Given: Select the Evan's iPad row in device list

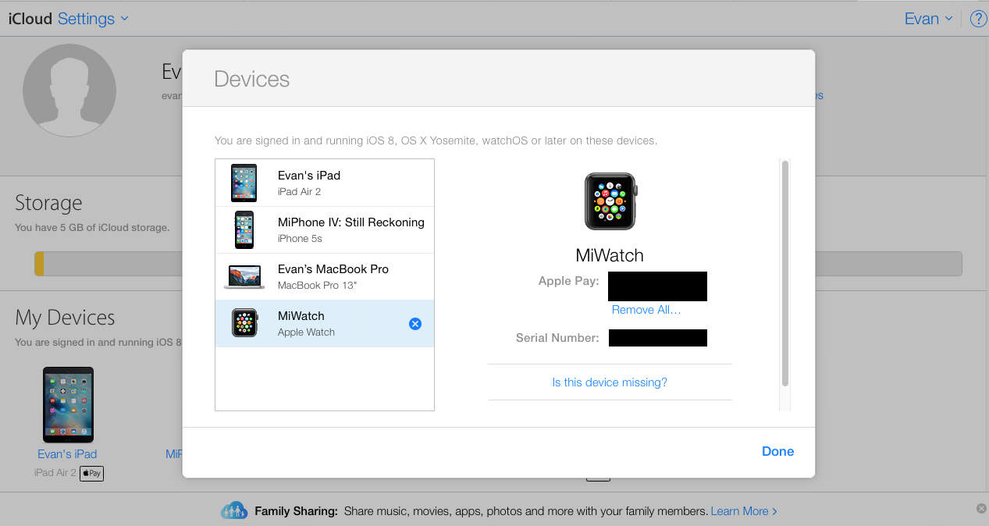Looking at the screenshot, I should click(x=325, y=183).
